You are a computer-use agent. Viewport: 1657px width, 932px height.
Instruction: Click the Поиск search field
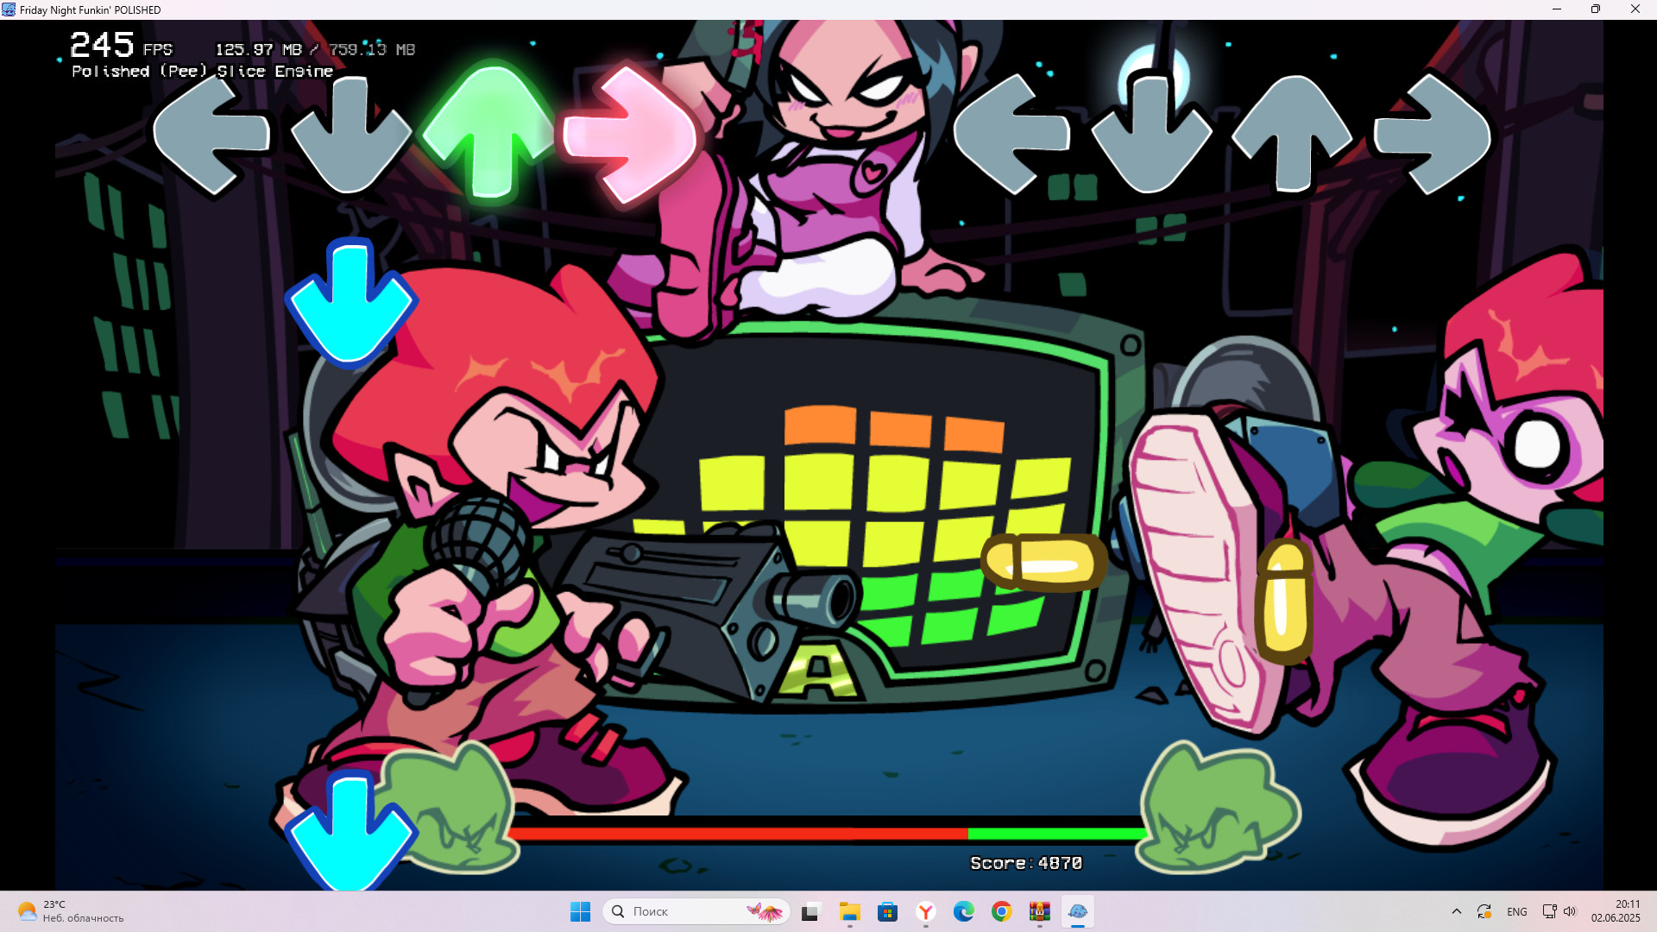click(682, 910)
